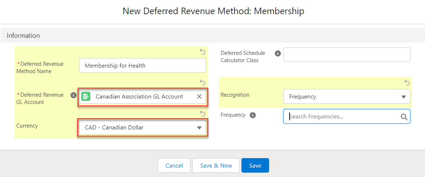Click the magnifier in Search Frequencies
The image size is (425, 177).
click(x=404, y=117)
